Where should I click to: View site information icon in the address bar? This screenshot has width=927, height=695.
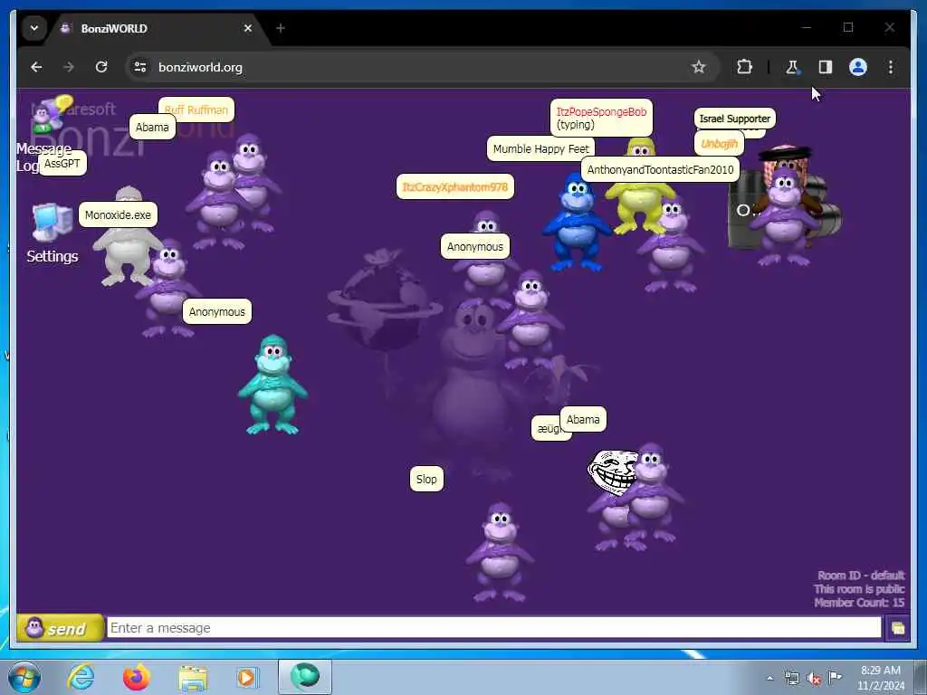tap(140, 67)
